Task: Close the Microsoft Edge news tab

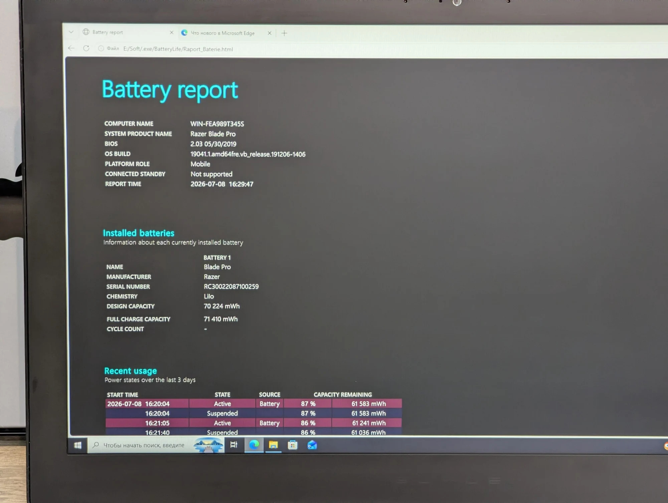Action: pyautogui.click(x=270, y=33)
